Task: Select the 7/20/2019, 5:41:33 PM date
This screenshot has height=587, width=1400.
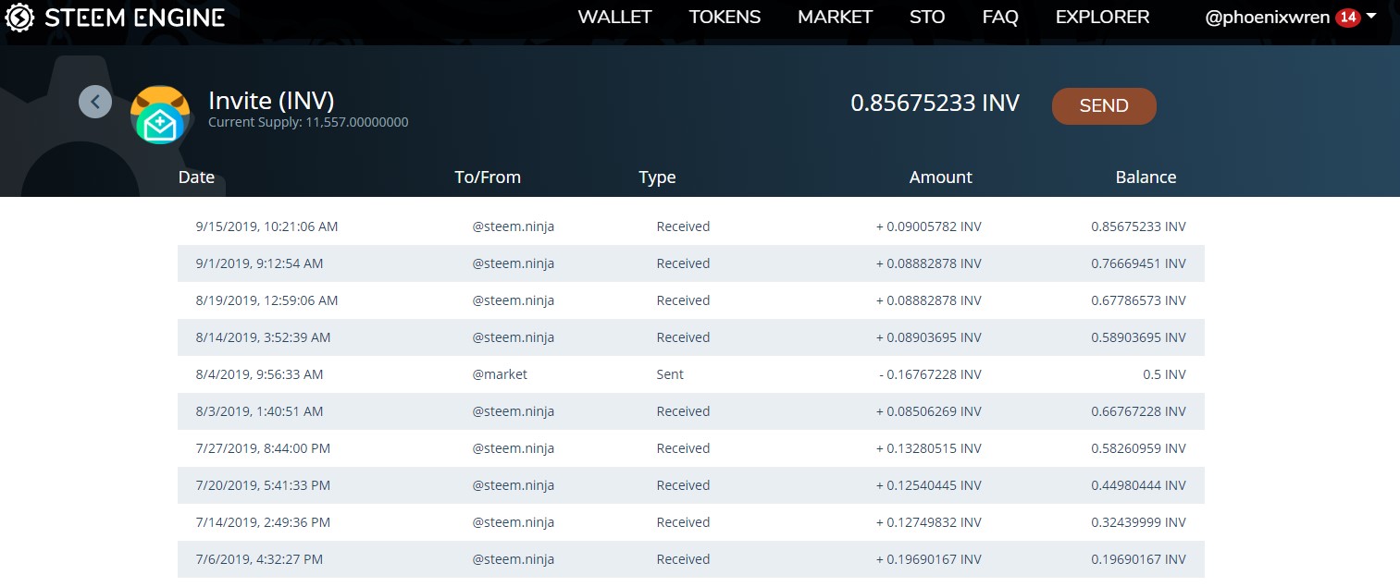Action: [x=263, y=485]
